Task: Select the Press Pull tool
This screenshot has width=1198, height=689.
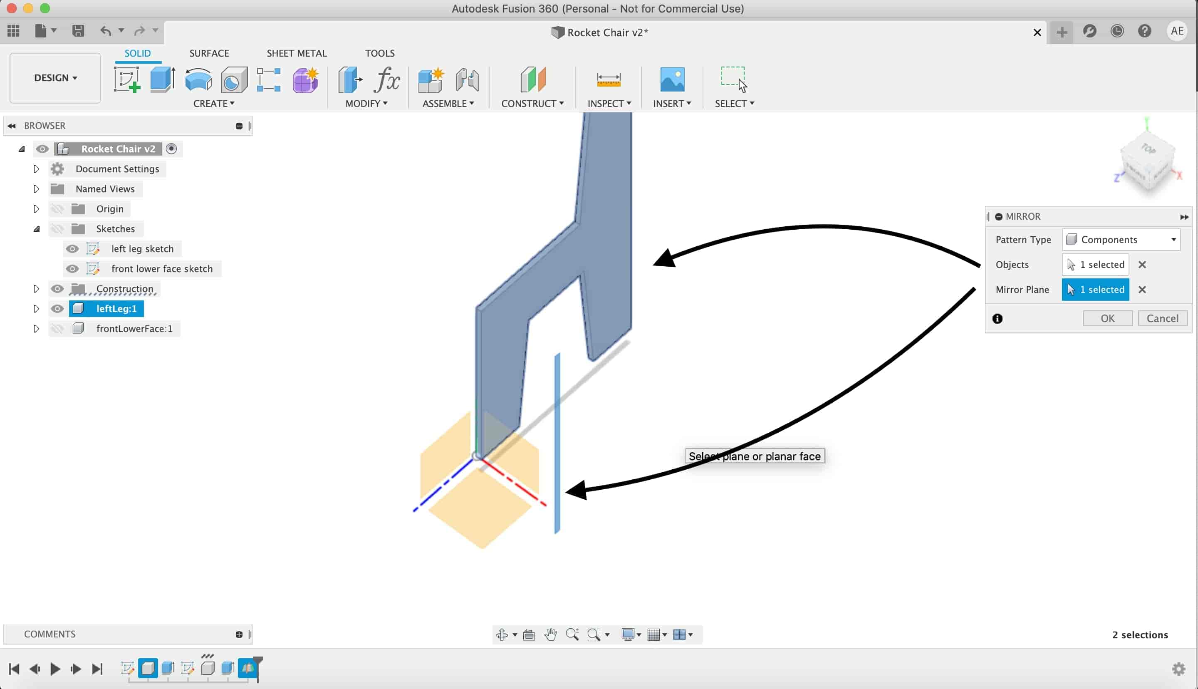Action: click(350, 79)
